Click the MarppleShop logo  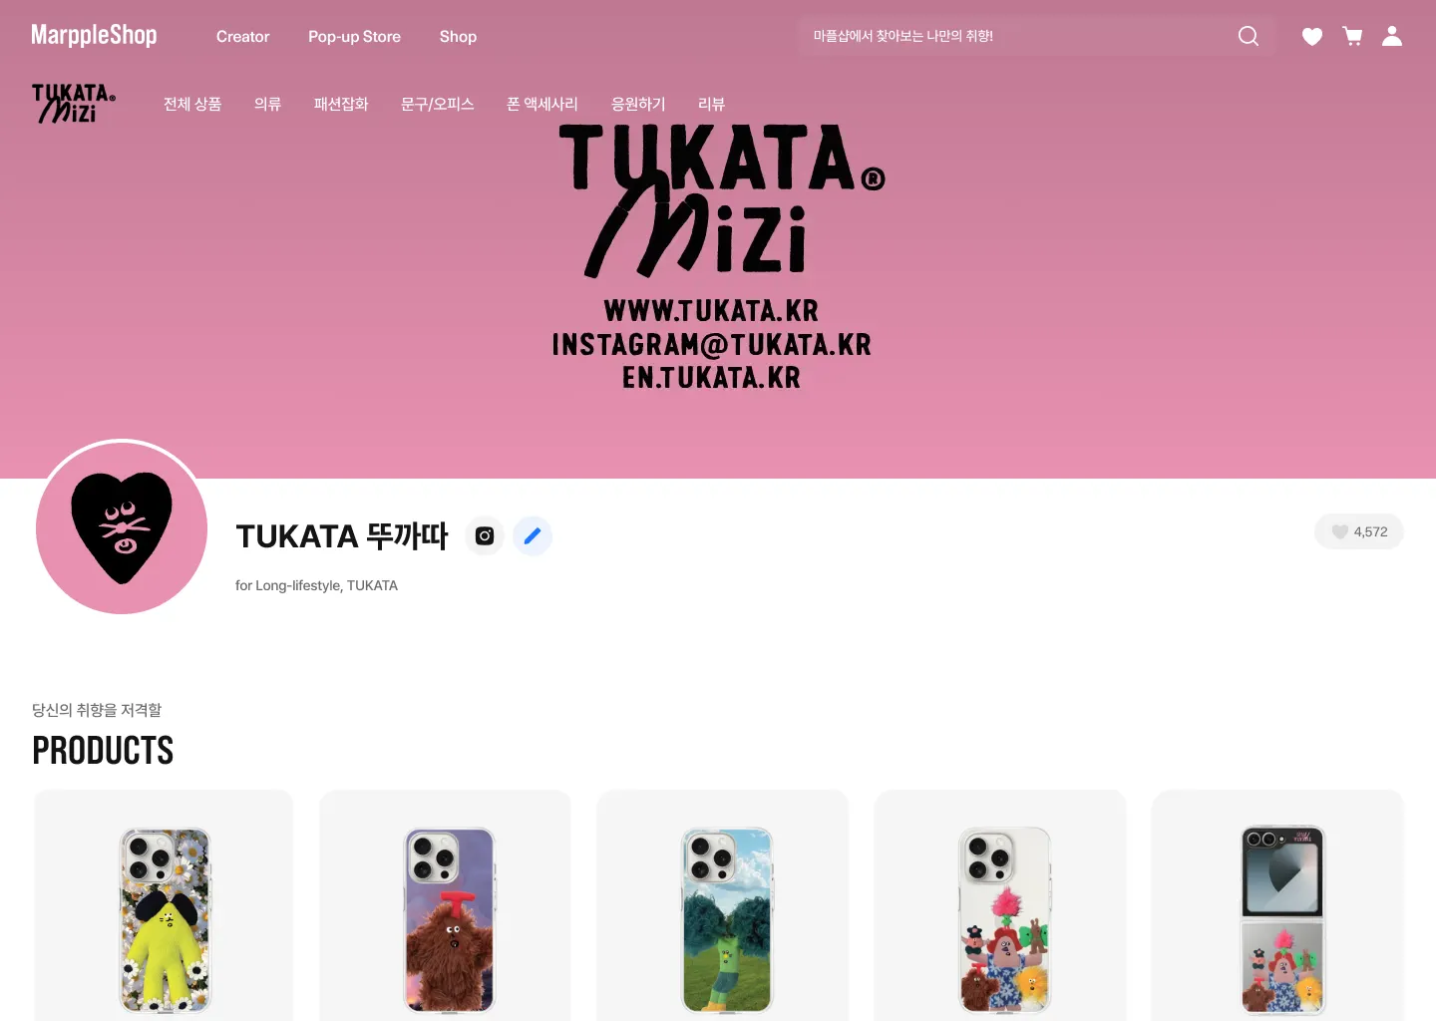click(94, 36)
